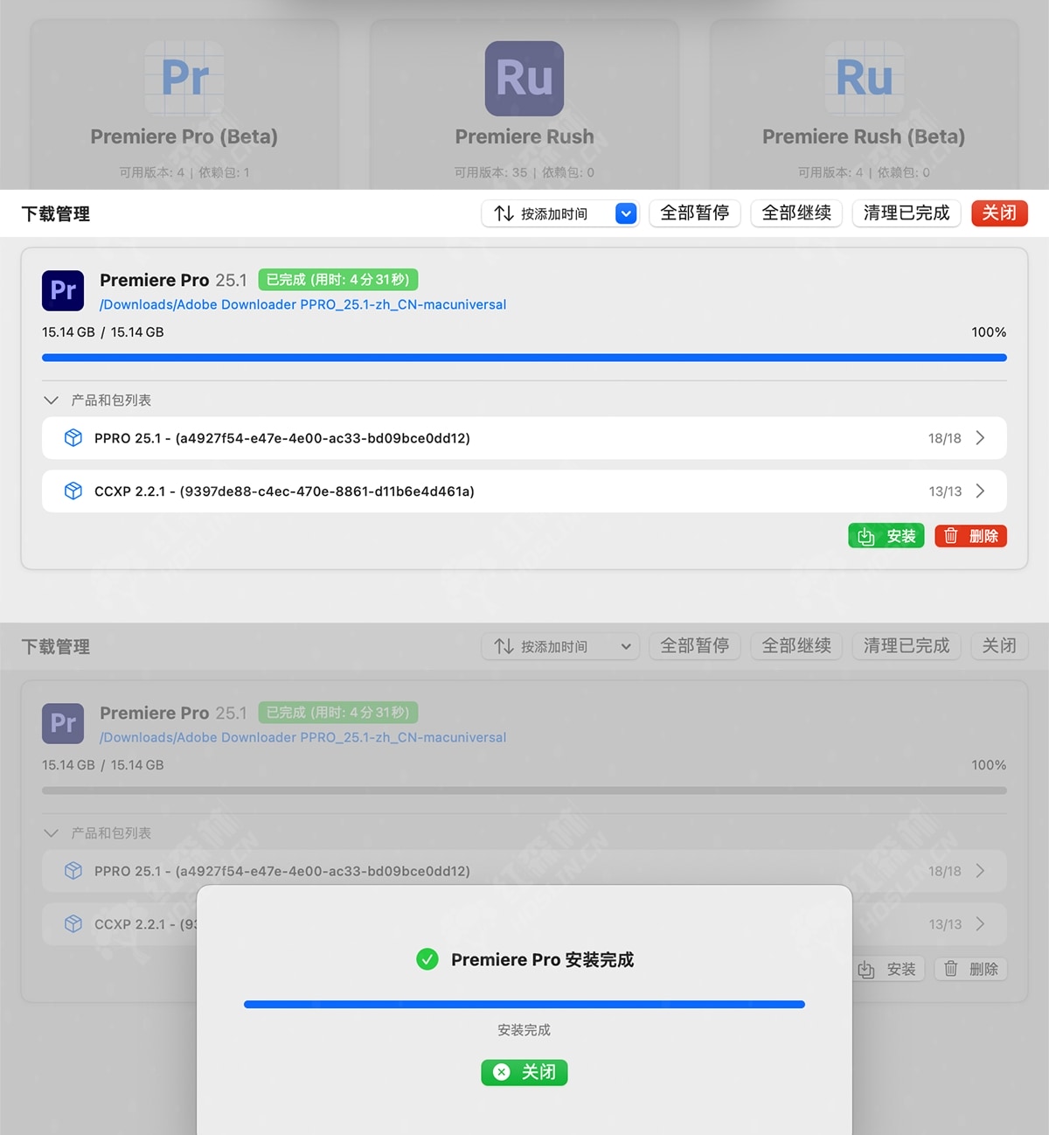Click the red 关闭 button in top panel

coord(999,213)
